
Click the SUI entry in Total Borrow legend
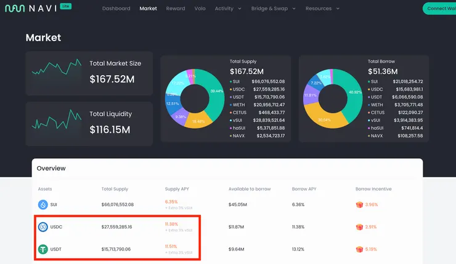point(396,81)
